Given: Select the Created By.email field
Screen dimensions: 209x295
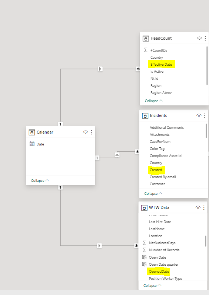Looking at the screenshot, I should point(163,177).
